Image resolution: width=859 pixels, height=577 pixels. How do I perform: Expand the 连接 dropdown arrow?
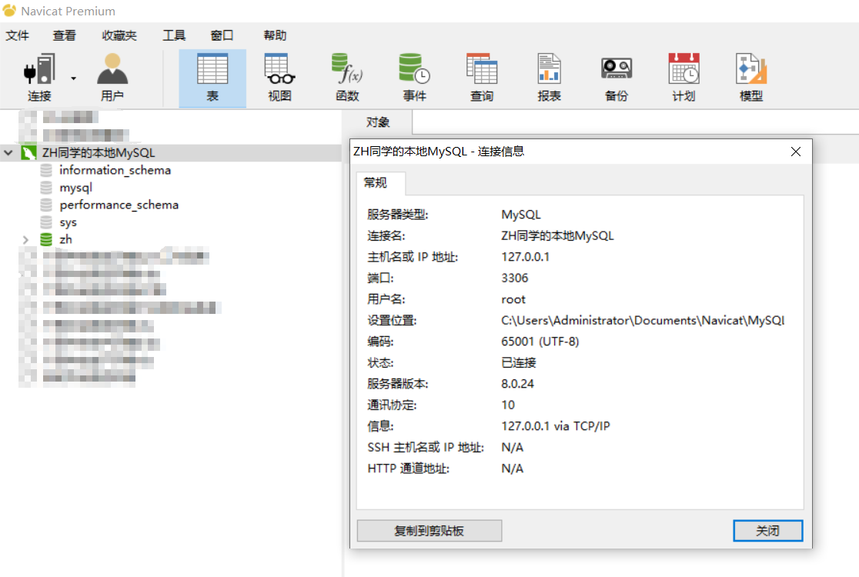click(73, 78)
